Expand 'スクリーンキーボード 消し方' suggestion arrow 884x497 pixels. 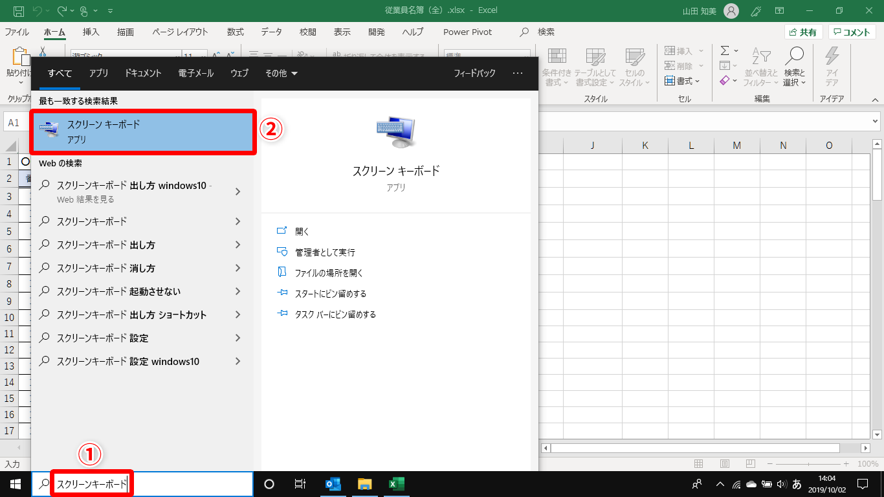[238, 268]
